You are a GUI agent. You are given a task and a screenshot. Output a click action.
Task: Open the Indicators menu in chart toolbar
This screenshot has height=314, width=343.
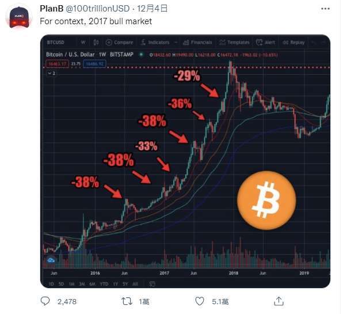point(155,42)
